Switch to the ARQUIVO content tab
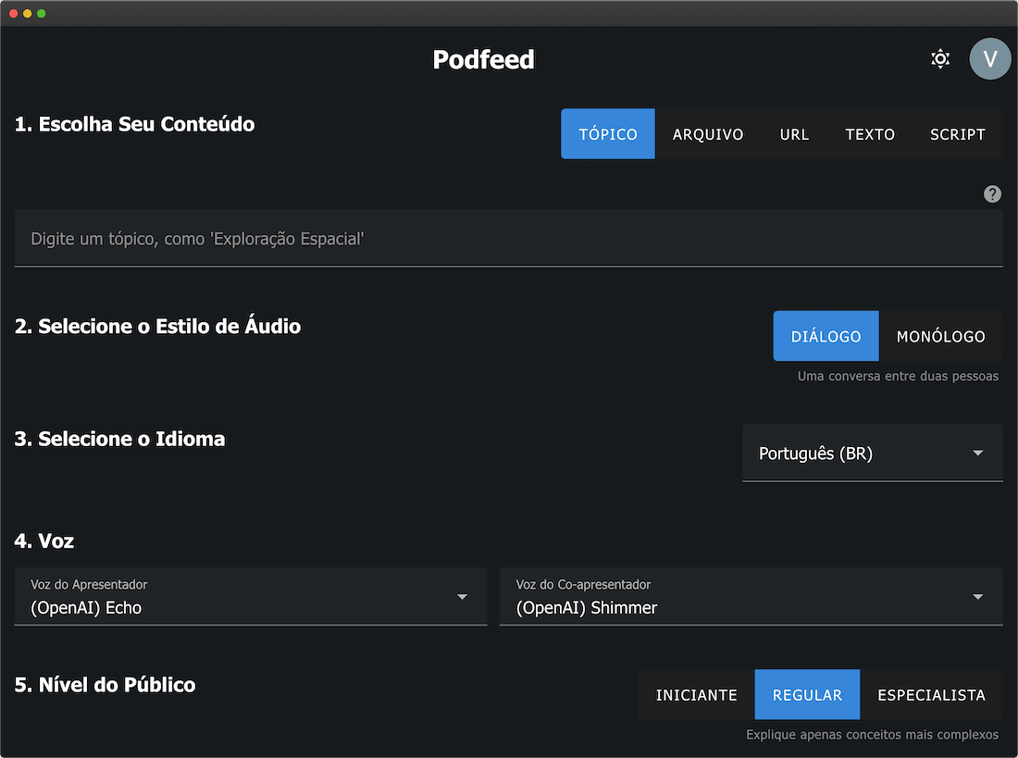Viewport: 1018px width, 758px height. (x=708, y=133)
